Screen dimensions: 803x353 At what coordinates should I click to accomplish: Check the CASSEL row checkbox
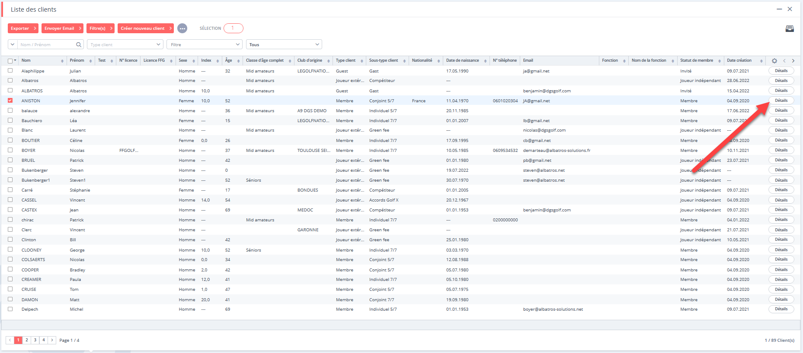coord(10,200)
